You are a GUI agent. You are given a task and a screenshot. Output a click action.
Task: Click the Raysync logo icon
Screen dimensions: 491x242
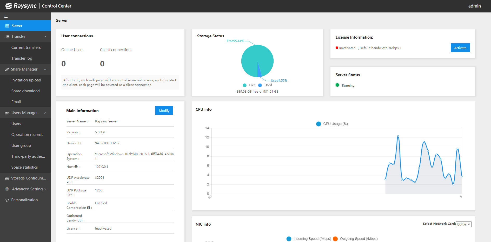pyautogui.click(x=9, y=6)
